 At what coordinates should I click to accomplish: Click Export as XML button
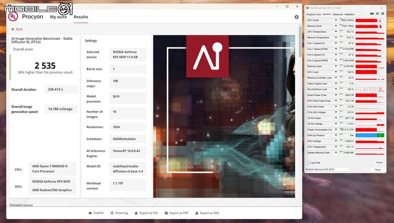(207, 213)
